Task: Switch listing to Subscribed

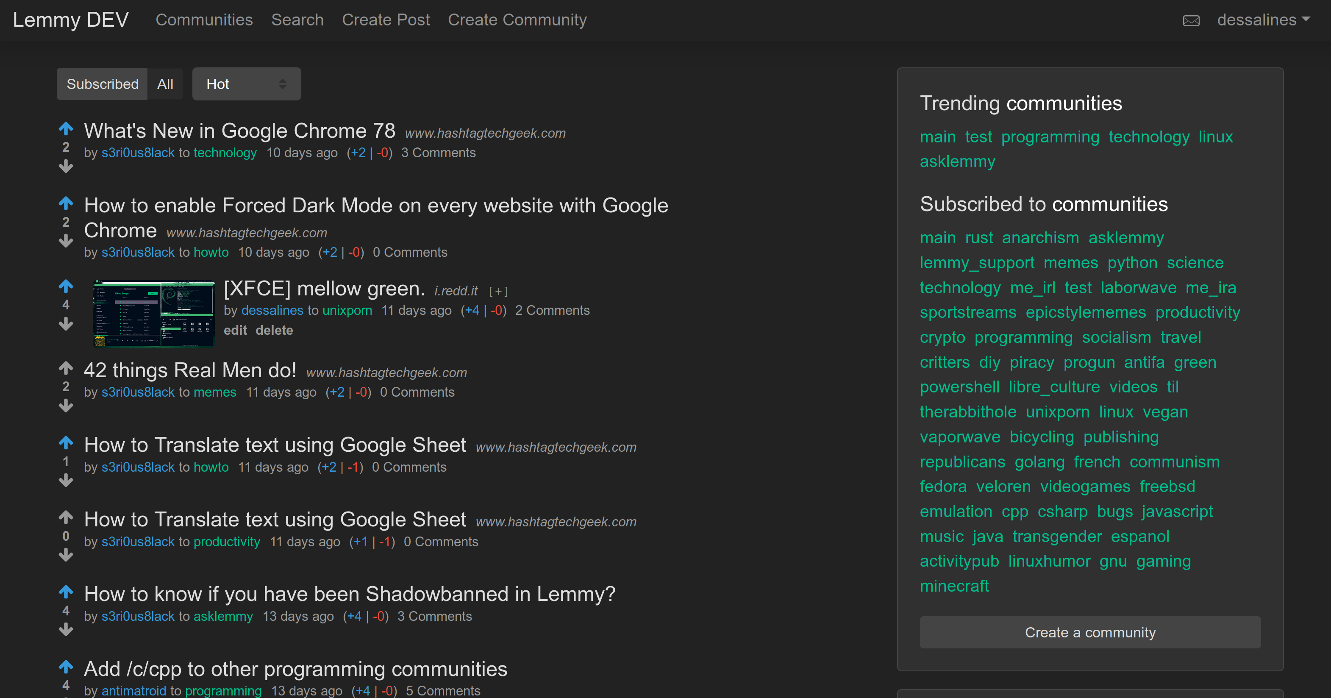Action: coord(102,83)
